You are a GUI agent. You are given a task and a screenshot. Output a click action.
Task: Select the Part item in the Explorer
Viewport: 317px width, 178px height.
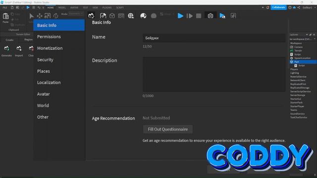(303, 62)
